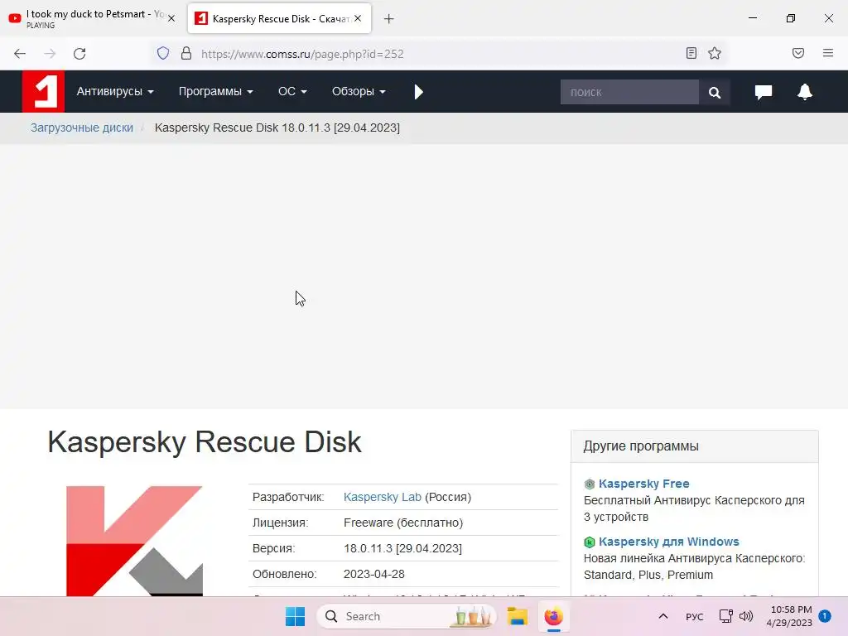Open Firefox application menu
Screen dimensions: 848x636
pyautogui.click(x=828, y=53)
